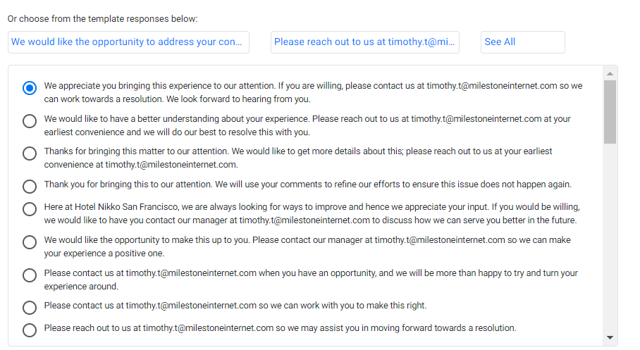Image resolution: width=640 pixels, height=350 pixels.
Task: Click the scroll up arrow of the template list
Action: pos(610,74)
